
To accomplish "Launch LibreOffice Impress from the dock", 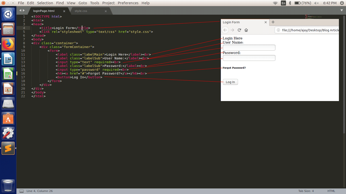I will (x=8, y=88).
